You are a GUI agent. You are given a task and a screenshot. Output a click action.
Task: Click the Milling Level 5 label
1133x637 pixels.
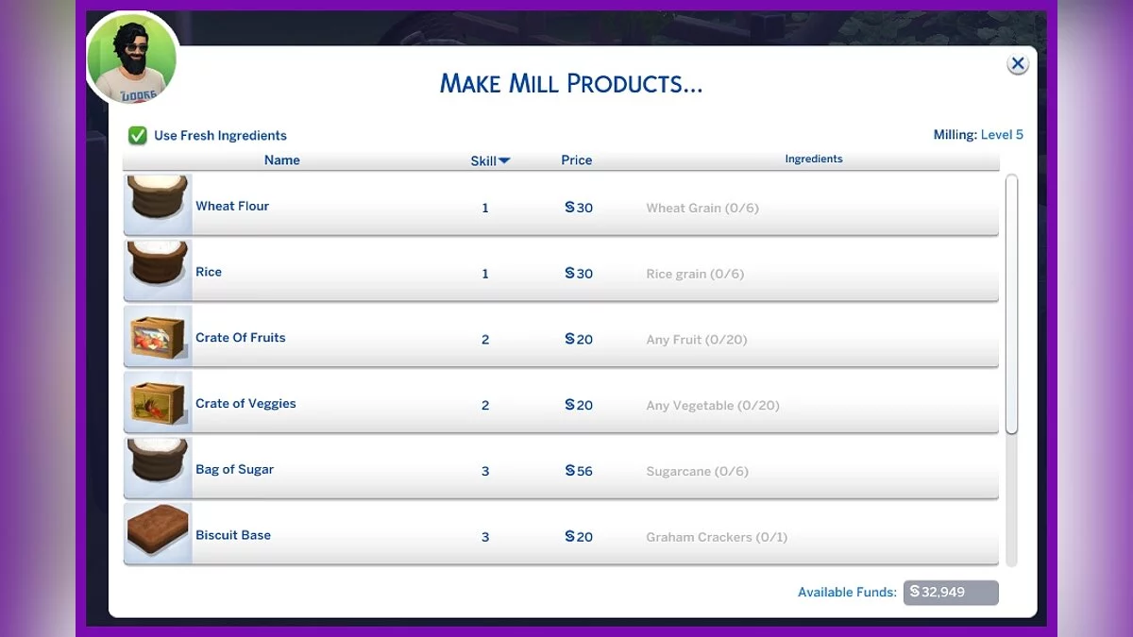[x=978, y=135]
